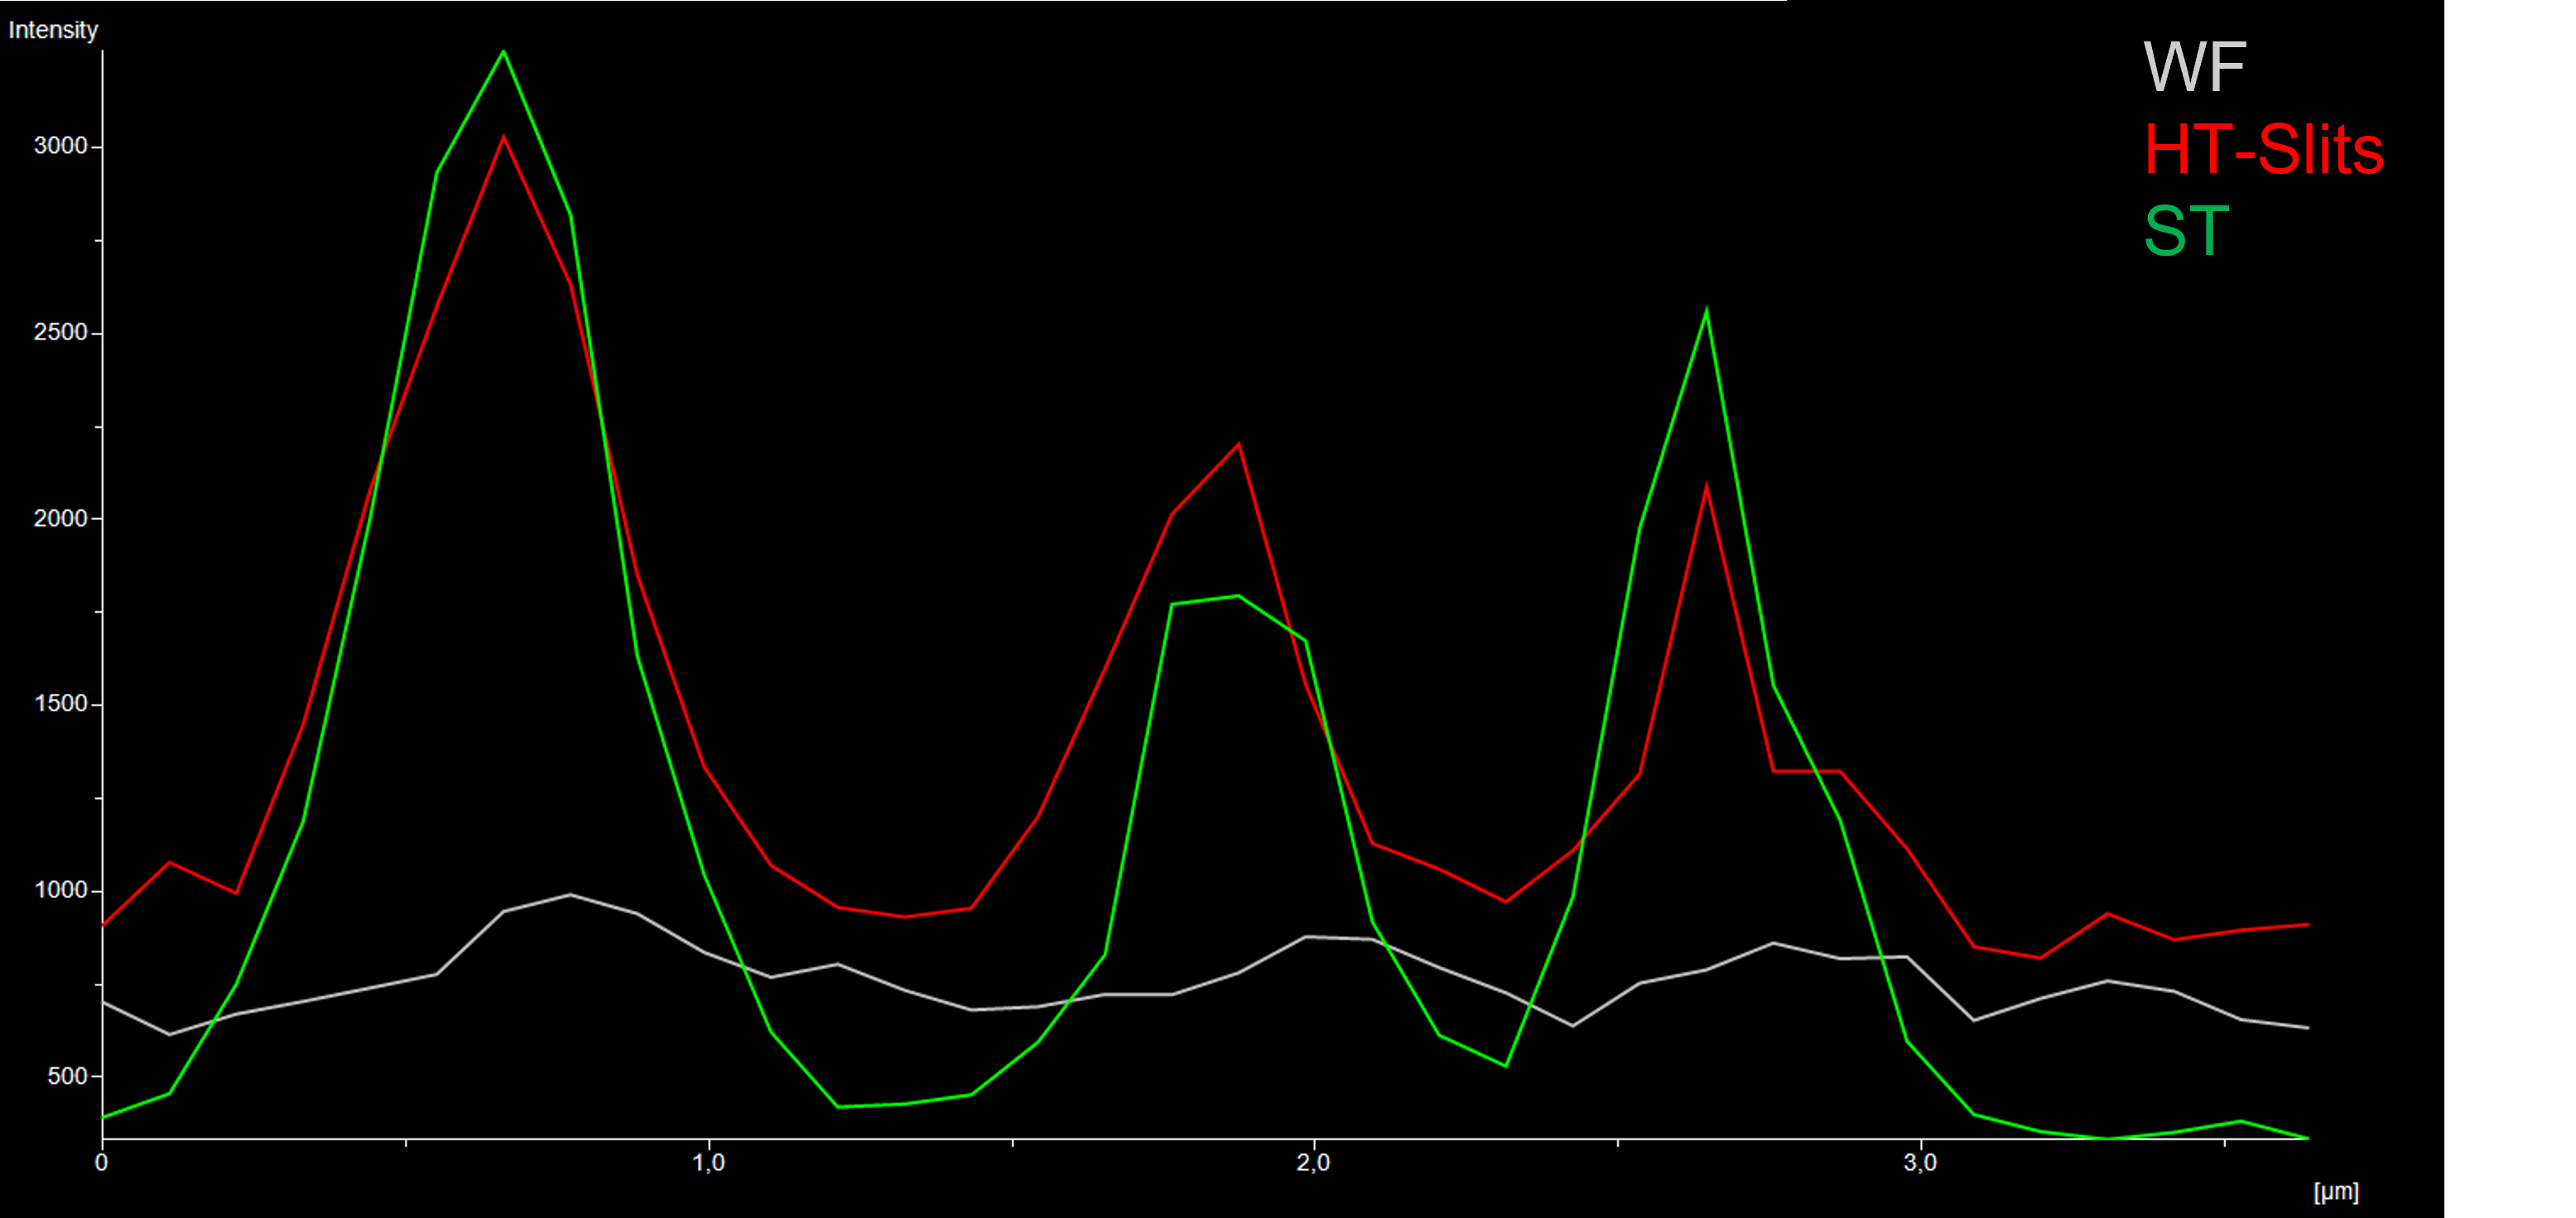2576x1218 pixels.
Task: Click the 1000 intensity tick label
Action: point(61,890)
